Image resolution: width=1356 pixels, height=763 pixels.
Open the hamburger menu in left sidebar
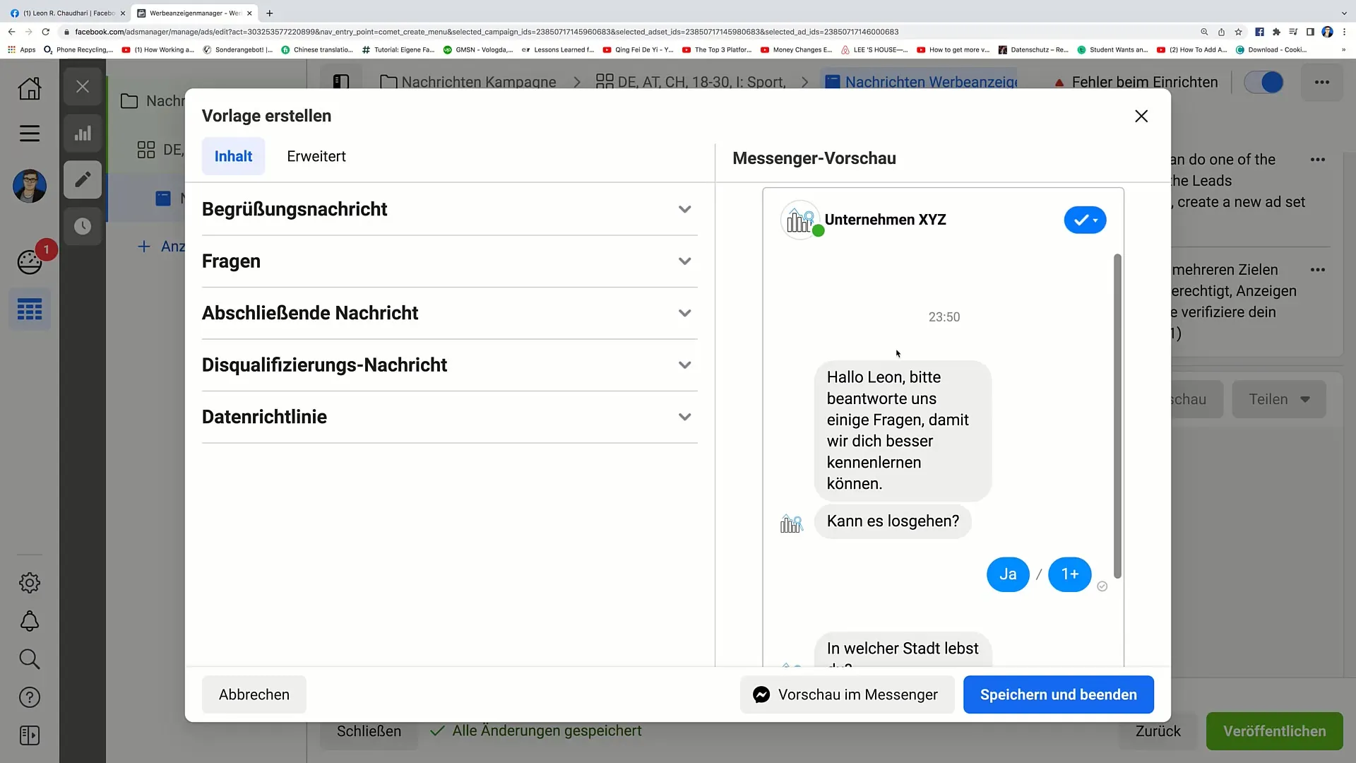(29, 133)
